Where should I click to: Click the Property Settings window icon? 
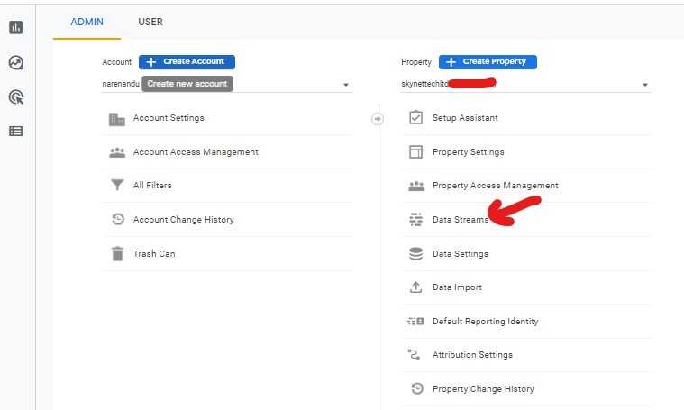[x=415, y=151]
